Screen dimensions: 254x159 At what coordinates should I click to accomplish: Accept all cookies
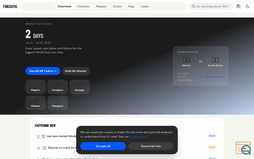pyautogui.click(x=103, y=146)
